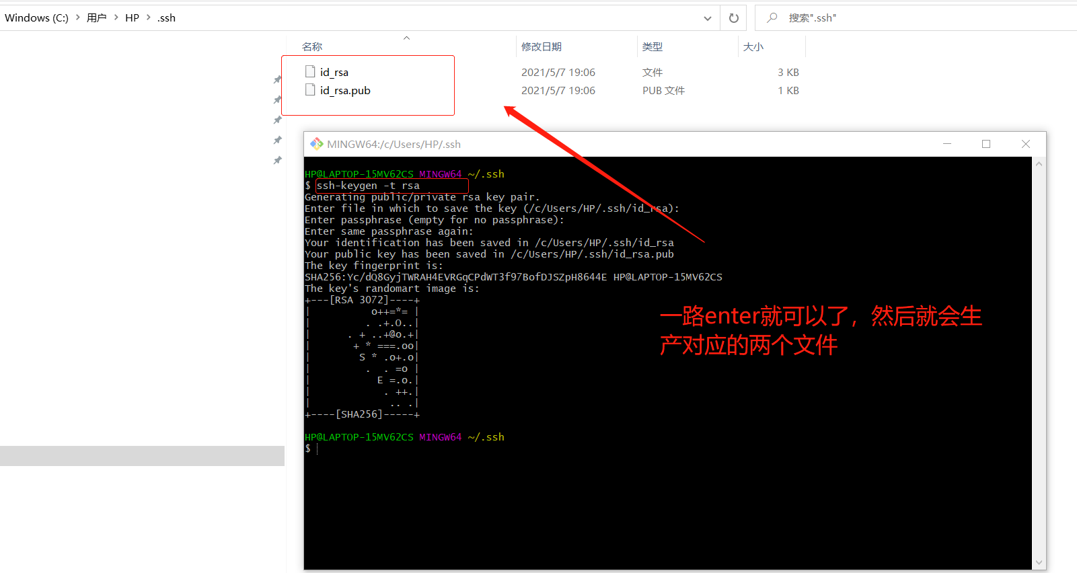Close the MINGW64 terminal window
Image resolution: width=1077 pixels, height=573 pixels.
1026,144
